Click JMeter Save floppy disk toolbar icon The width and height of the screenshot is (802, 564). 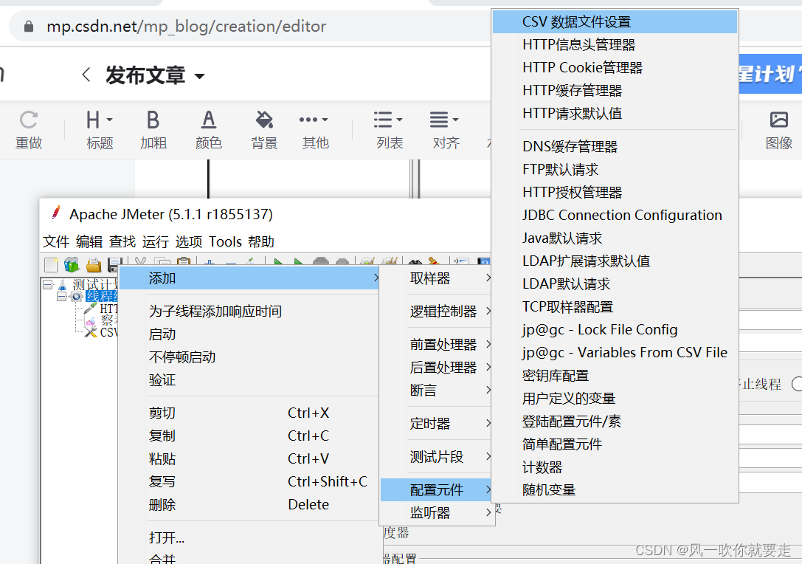tap(114, 264)
